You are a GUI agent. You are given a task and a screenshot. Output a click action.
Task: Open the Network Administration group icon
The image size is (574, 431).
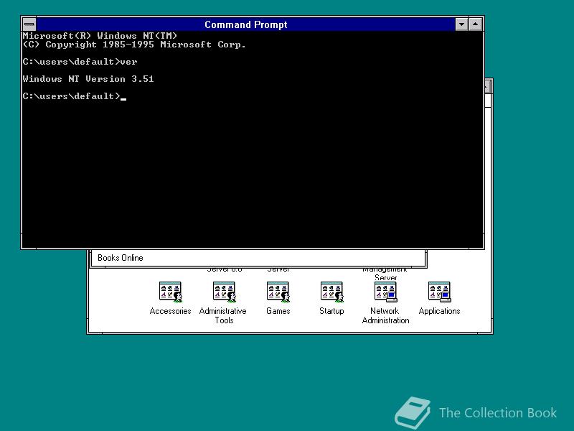point(385,292)
